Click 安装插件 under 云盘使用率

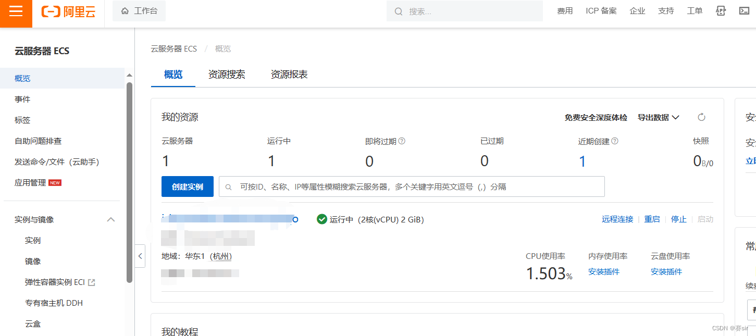point(666,271)
